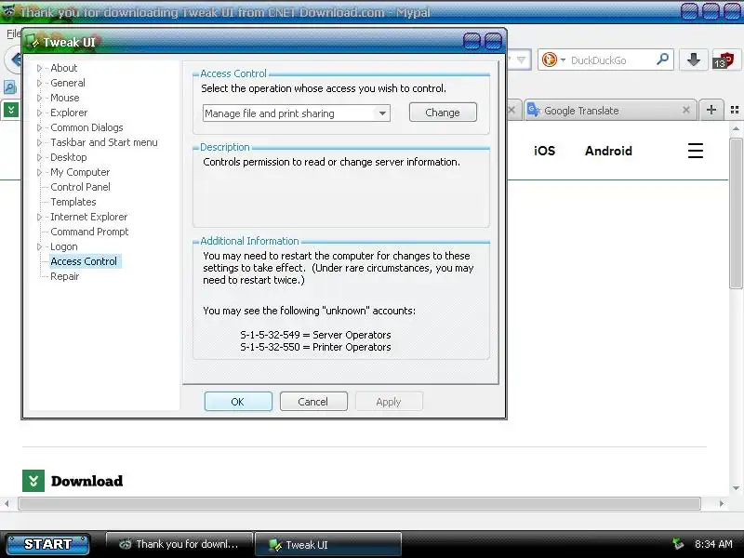Select Desktop in the tree

tap(68, 157)
